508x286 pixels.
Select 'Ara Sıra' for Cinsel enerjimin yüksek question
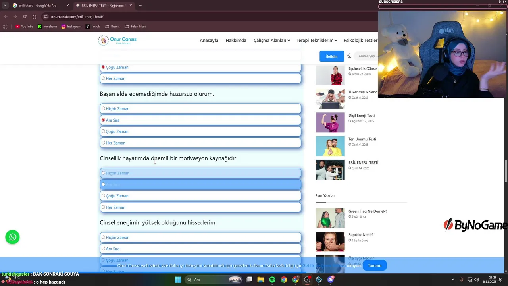(x=200, y=249)
